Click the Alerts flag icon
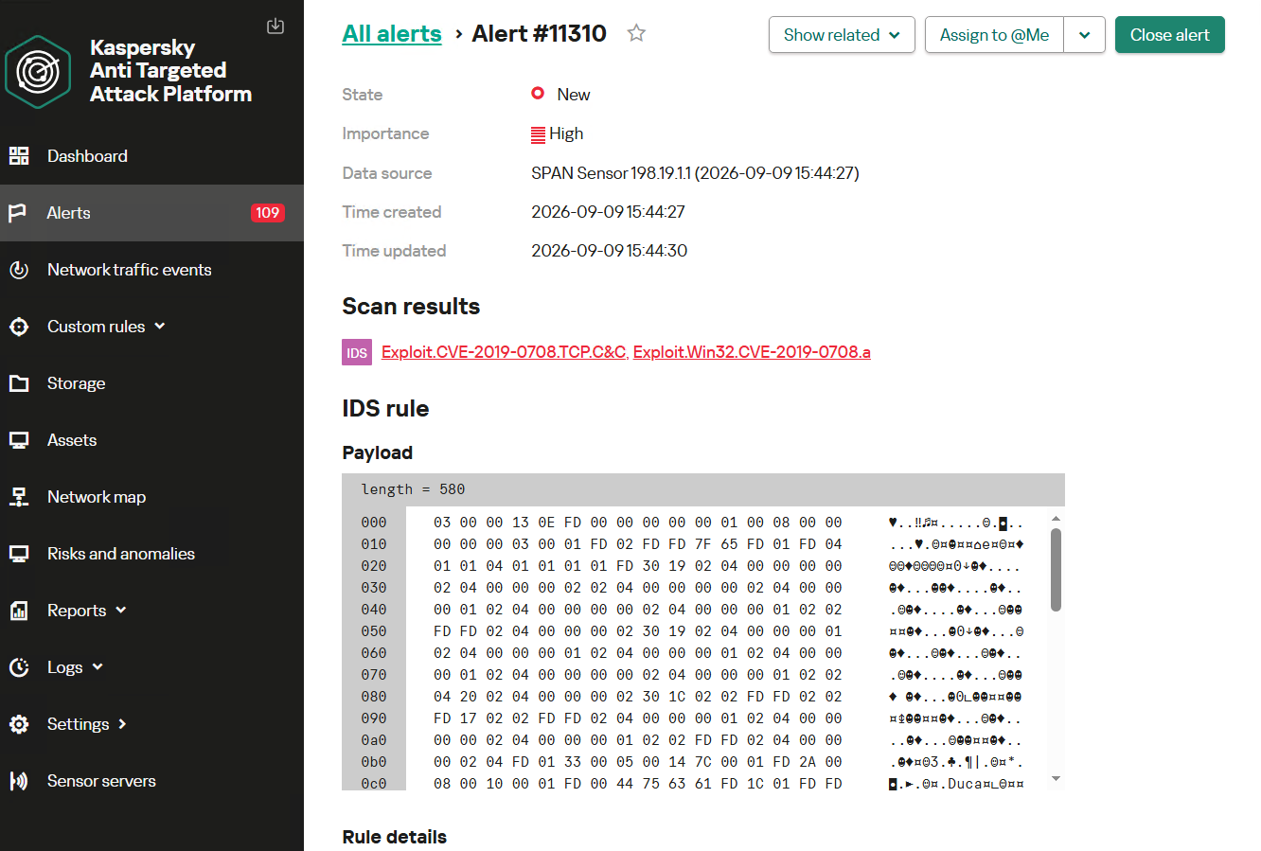 17,213
